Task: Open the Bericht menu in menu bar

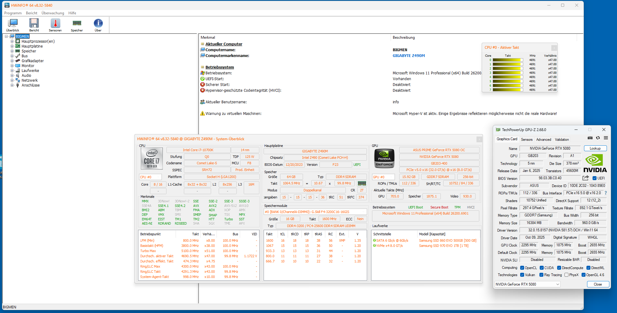Action: pos(31,13)
